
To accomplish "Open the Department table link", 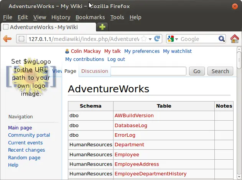I will 129,145.
